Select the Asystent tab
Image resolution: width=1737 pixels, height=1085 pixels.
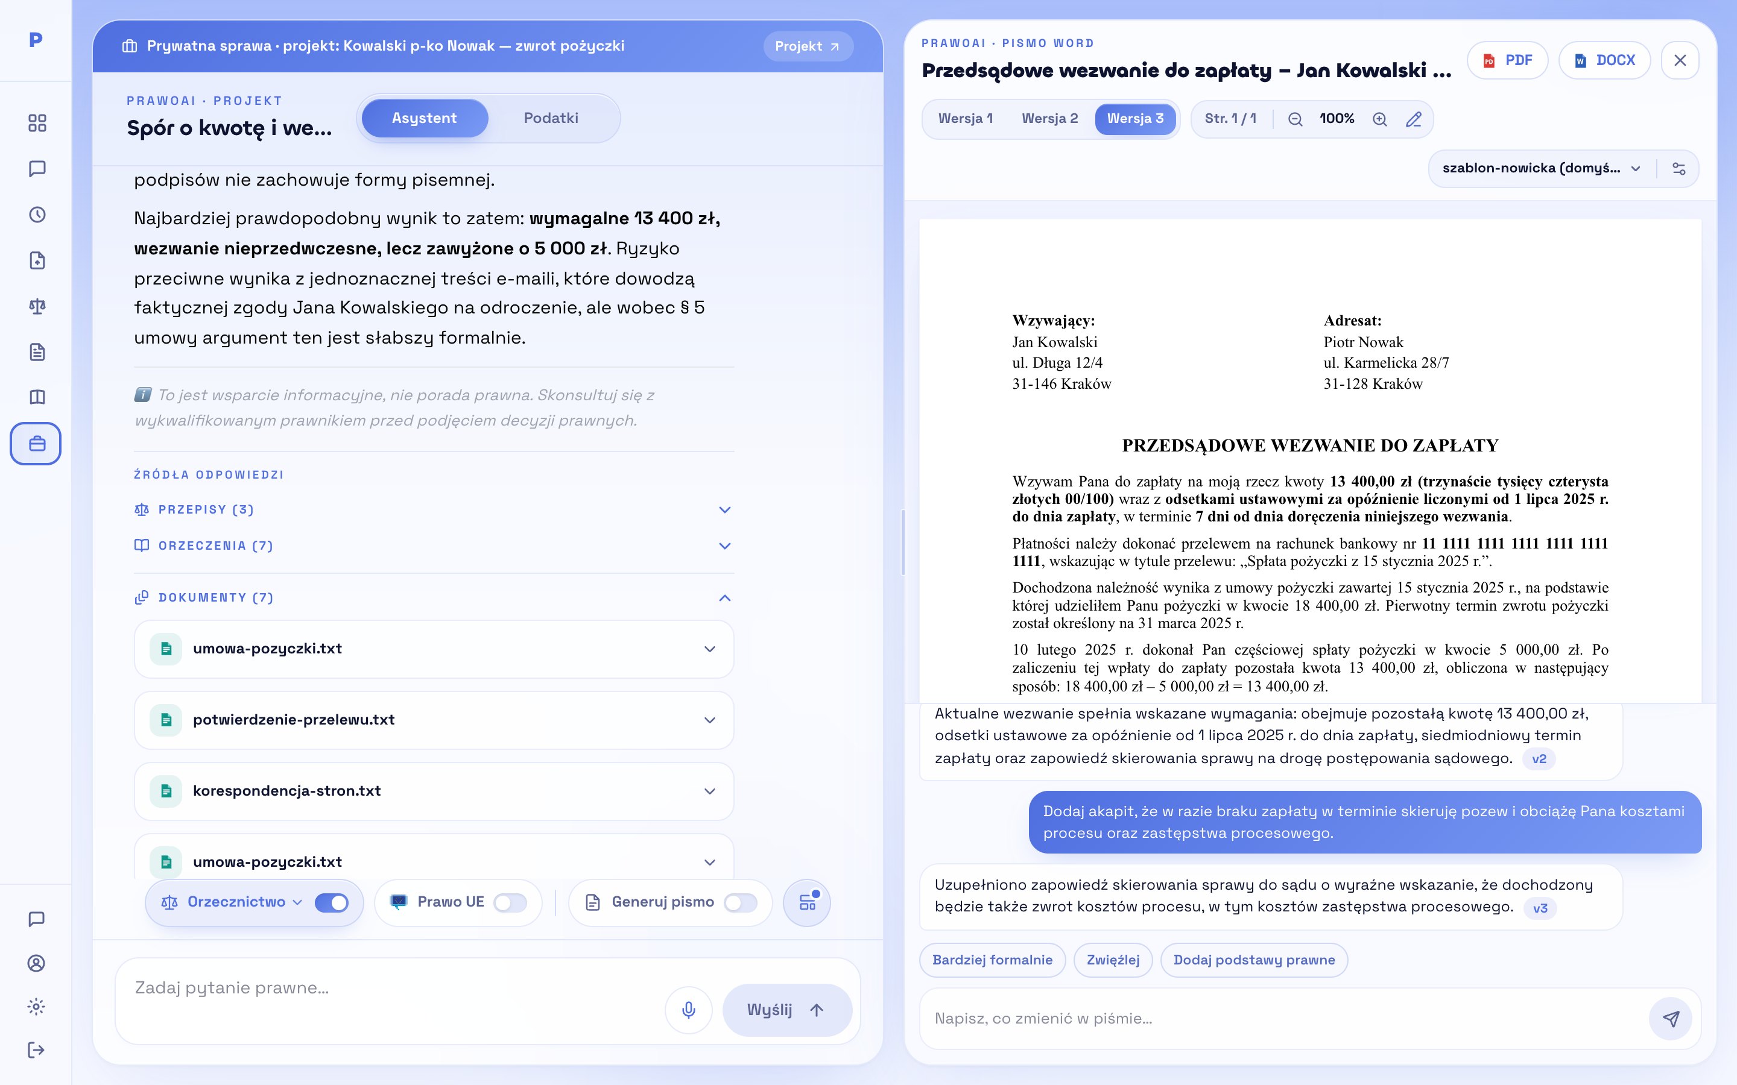[x=424, y=118]
